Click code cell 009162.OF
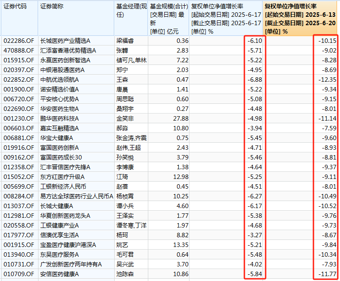Screen dimensions: 340x281 19,157
